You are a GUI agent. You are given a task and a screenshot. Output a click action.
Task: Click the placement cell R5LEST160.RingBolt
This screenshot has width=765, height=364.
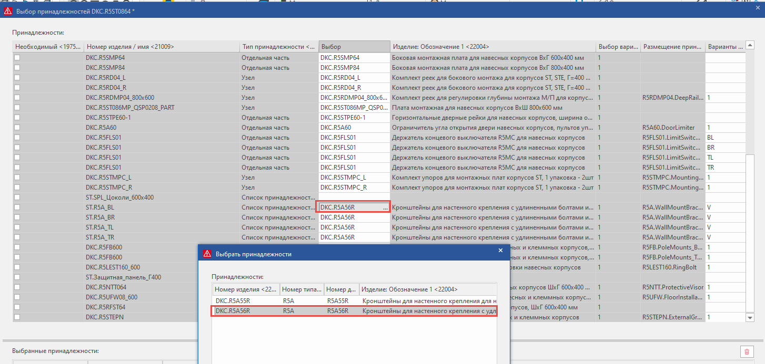point(673,267)
